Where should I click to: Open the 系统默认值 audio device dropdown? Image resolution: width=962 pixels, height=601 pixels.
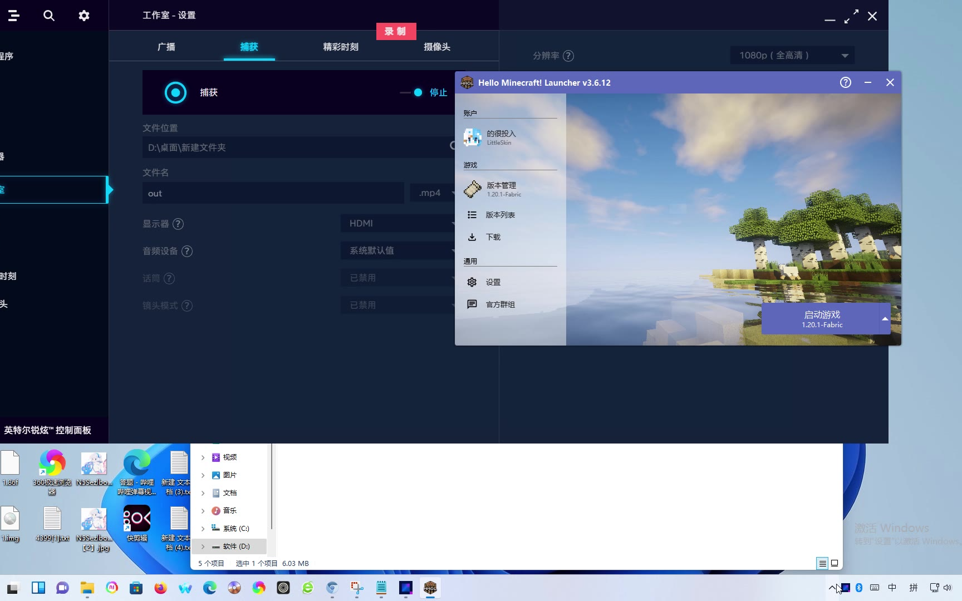pyautogui.click(x=399, y=250)
